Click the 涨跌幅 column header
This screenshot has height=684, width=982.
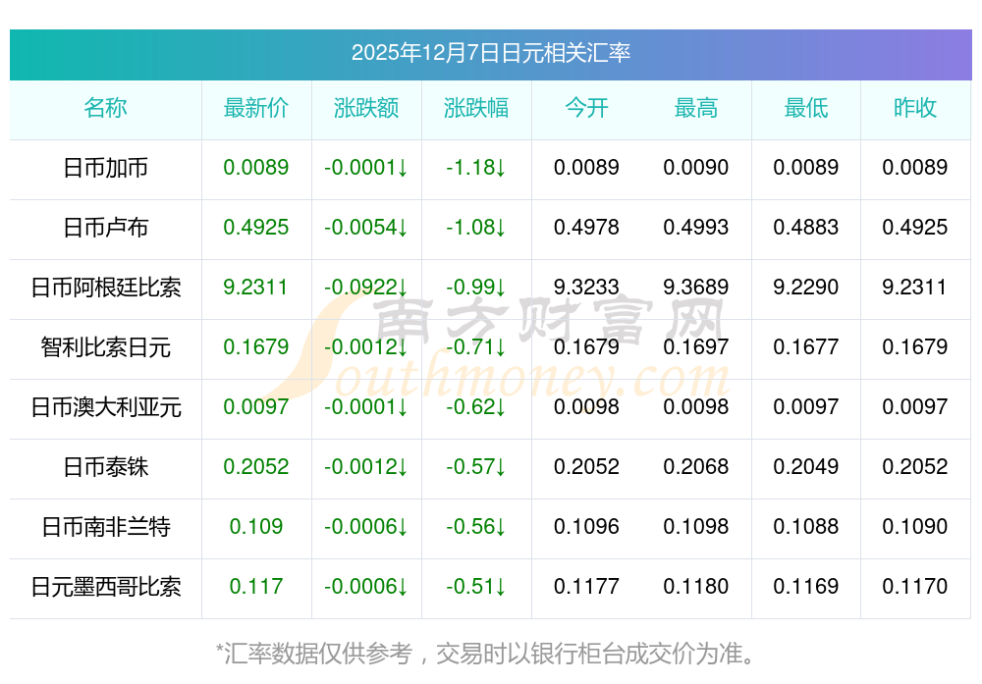click(476, 109)
